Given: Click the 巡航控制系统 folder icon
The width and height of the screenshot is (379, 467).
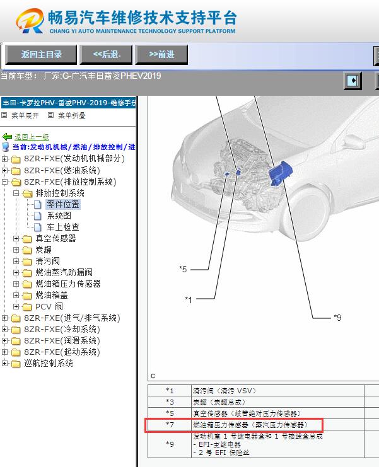Looking at the screenshot, I should [x=16, y=364].
